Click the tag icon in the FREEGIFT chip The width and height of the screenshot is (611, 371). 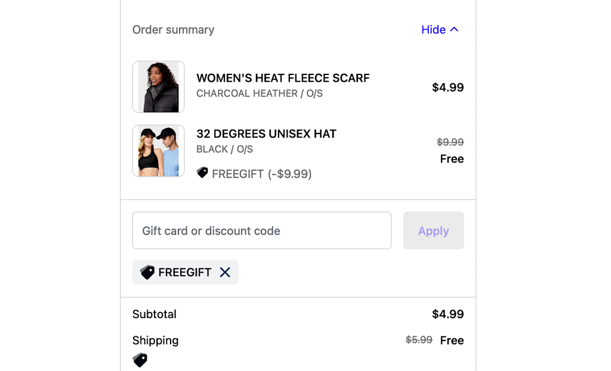click(147, 272)
